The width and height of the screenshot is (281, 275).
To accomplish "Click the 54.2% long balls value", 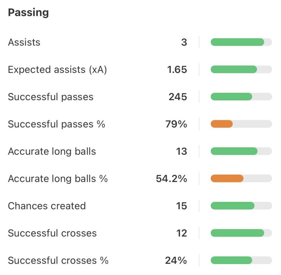I will [171, 179].
